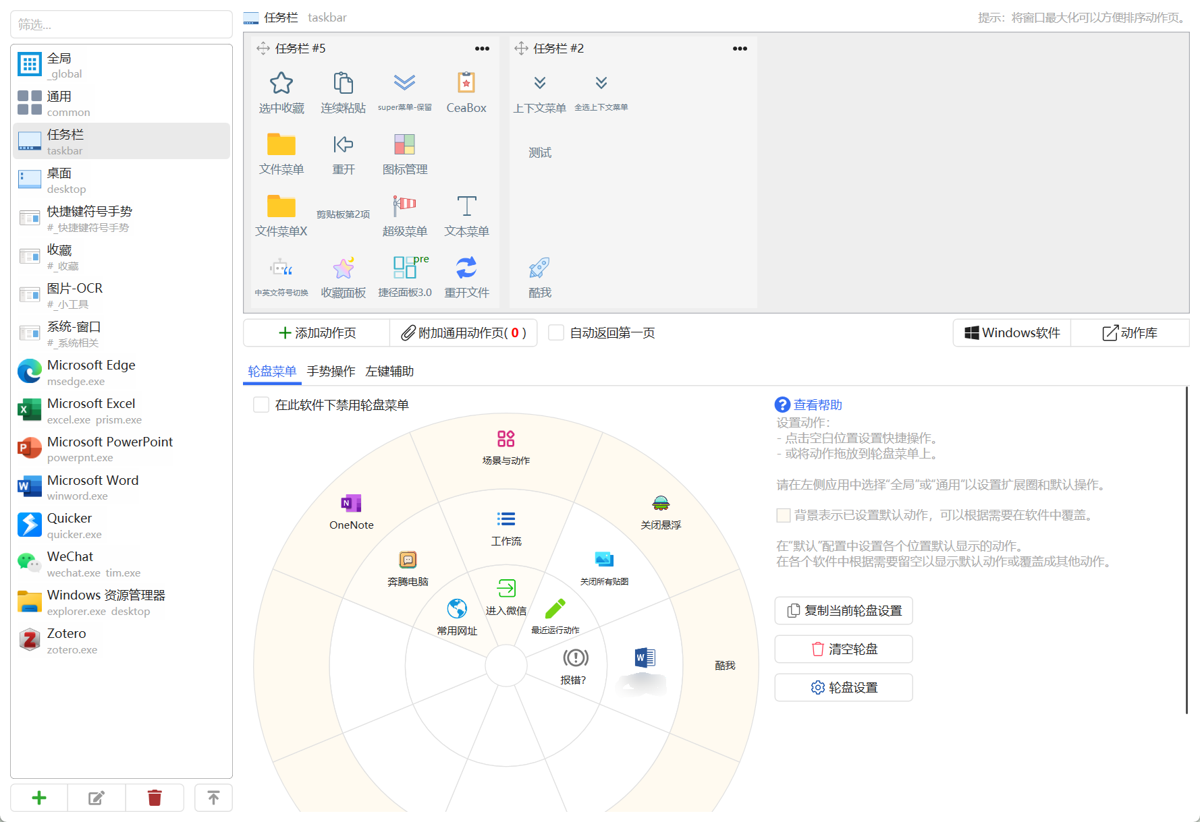Click the wheel settings panel scrollbar
Image resolution: width=1200 pixels, height=822 pixels.
coord(1187,550)
